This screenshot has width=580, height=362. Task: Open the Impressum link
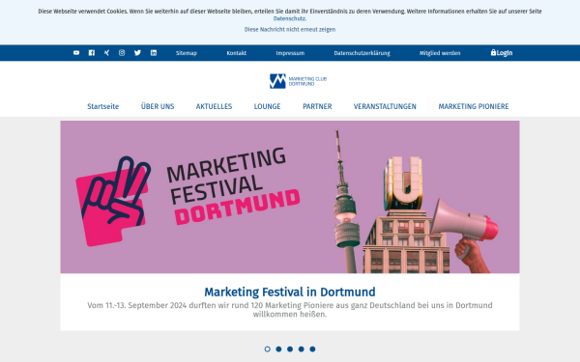coord(290,53)
